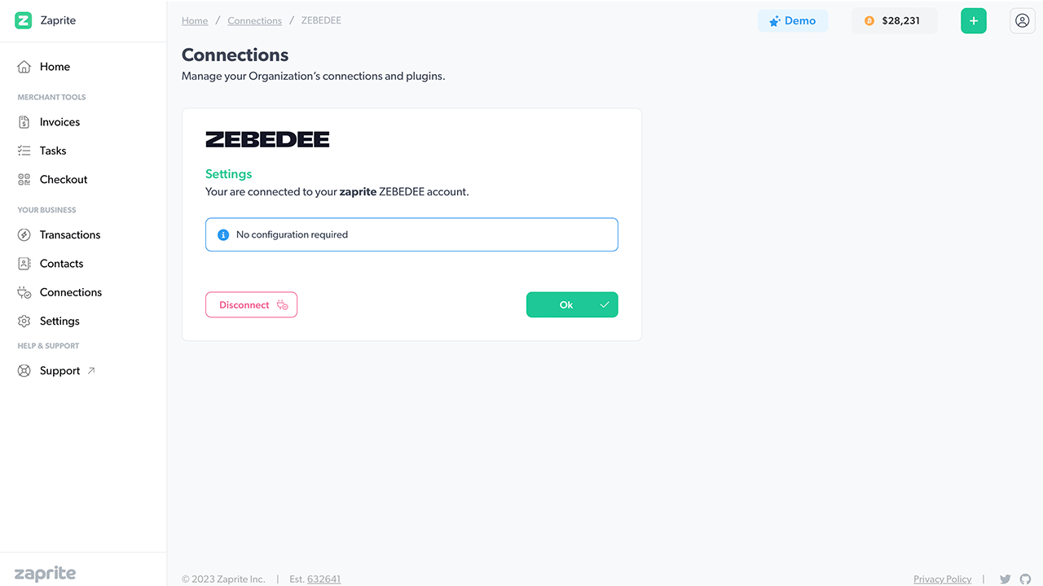Navigate to Home in the sidebar
The height and width of the screenshot is (586, 1043).
click(55, 66)
